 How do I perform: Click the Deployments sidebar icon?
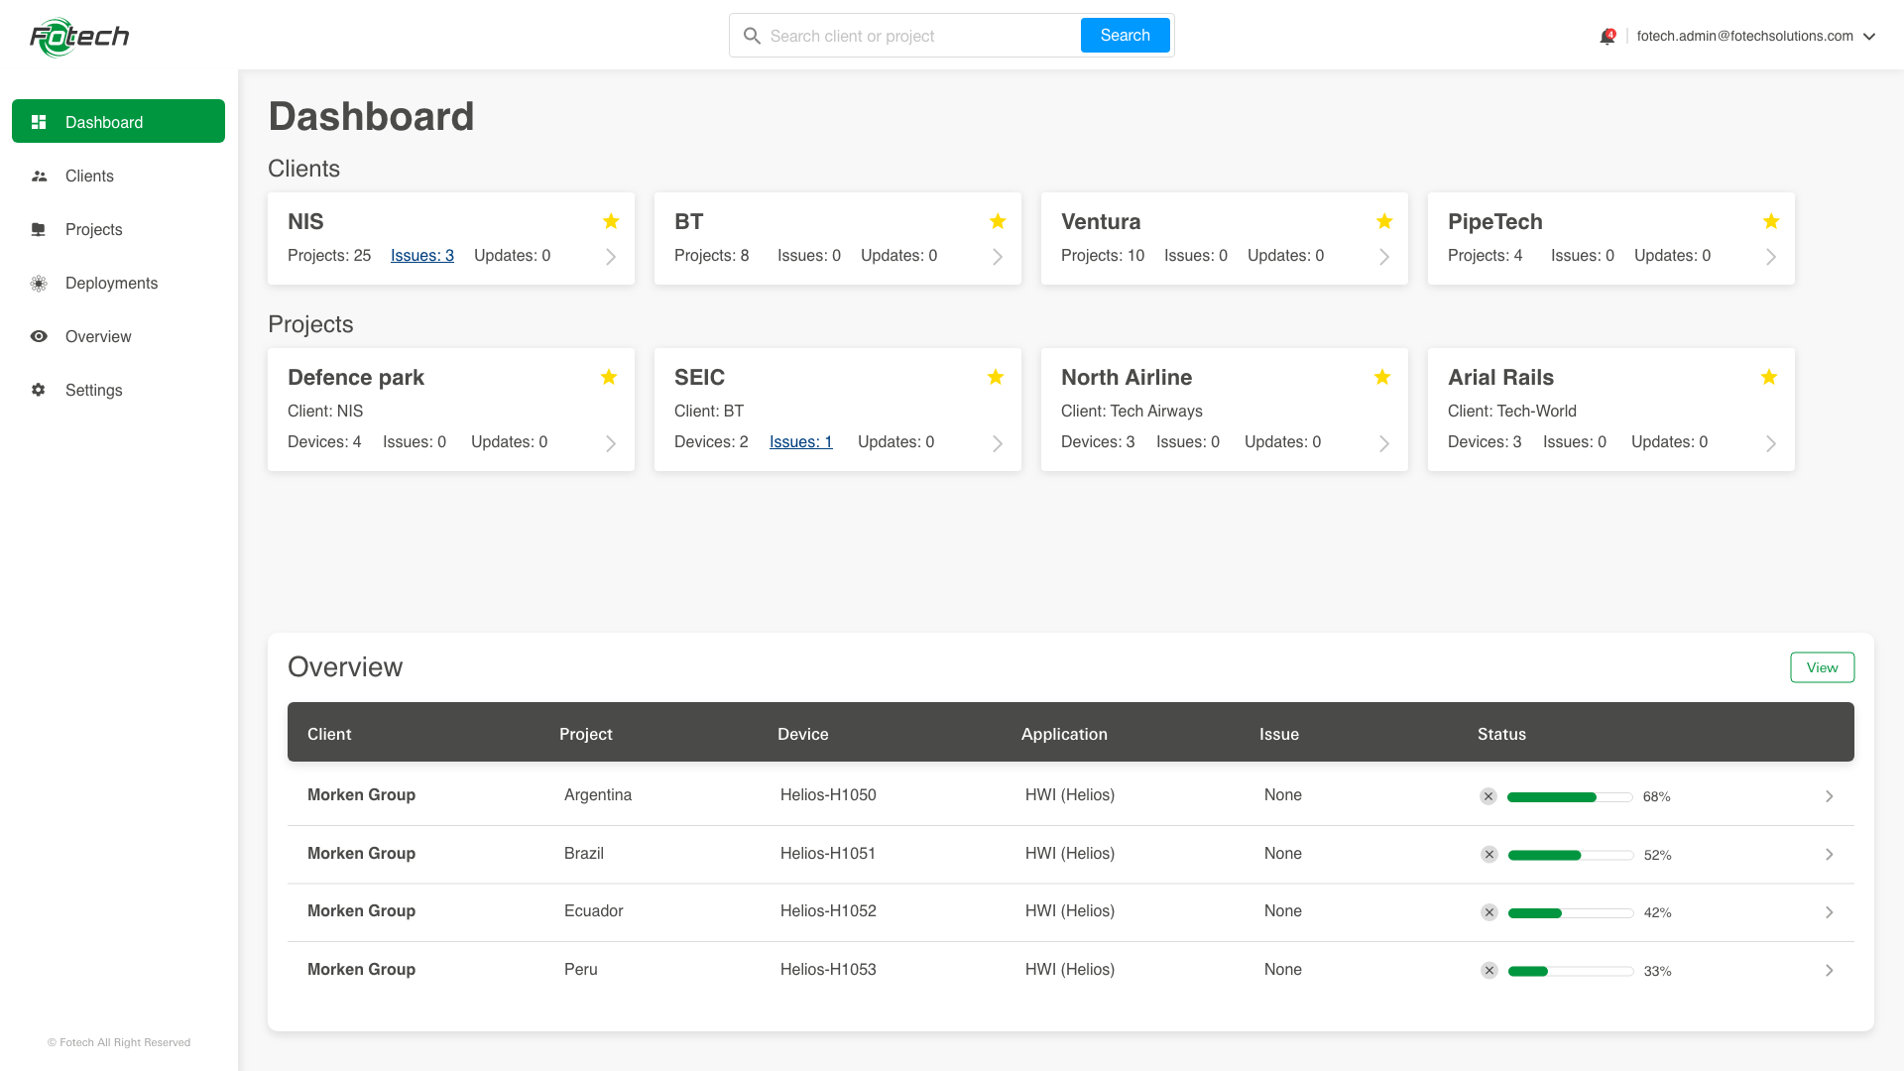pyautogui.click(x=39, y=284)
